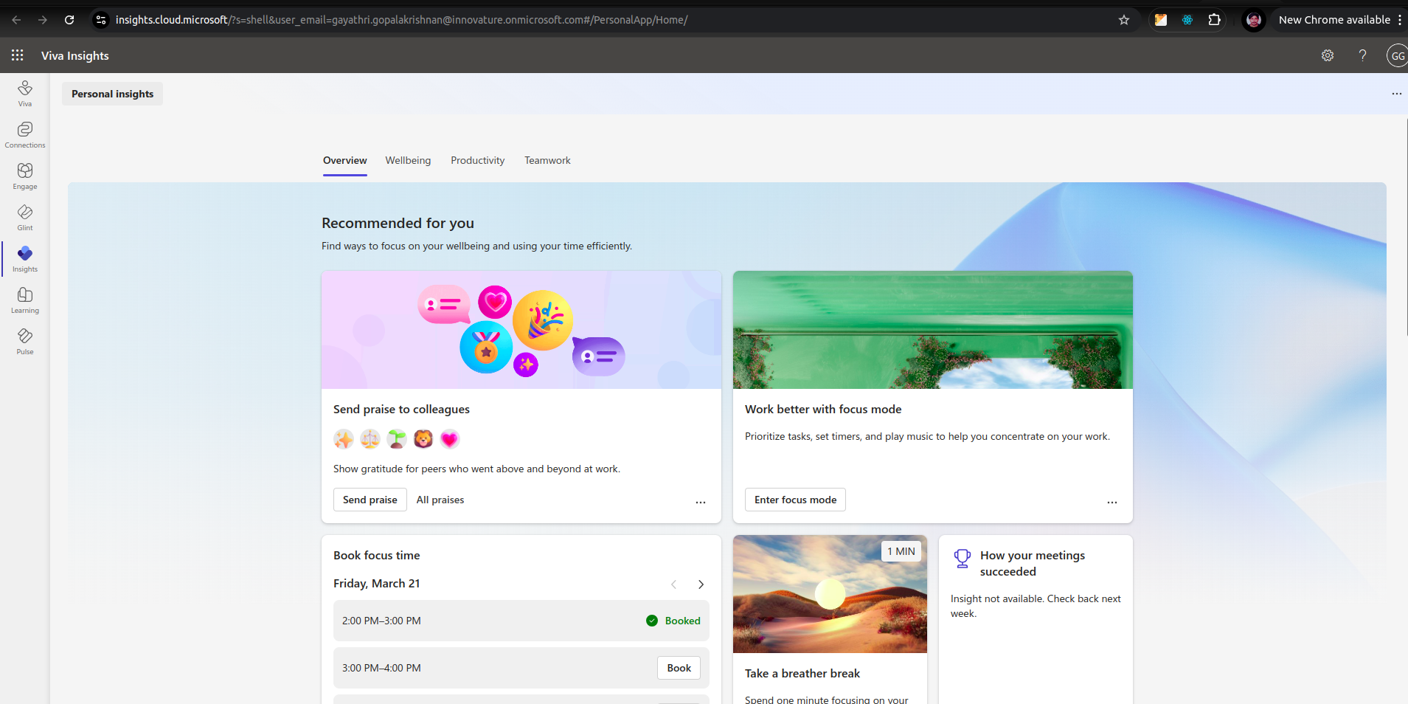Click the React developer tools extension icon
Image resolution: width=1408 pixels, height=704 pixels.
point(1187,20)
